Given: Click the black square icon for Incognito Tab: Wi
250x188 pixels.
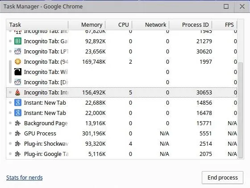Looking at the screenshot, I should click(x=18, y=72).
